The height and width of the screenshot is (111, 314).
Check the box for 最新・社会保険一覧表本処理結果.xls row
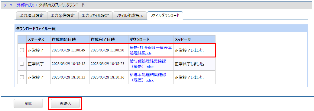22,51
